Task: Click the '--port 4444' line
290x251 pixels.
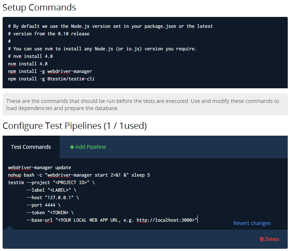Action: (x=43, y=205)
